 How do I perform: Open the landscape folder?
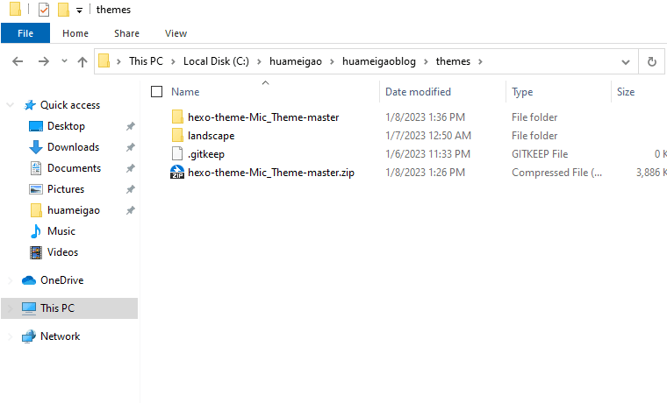point(211,136)
